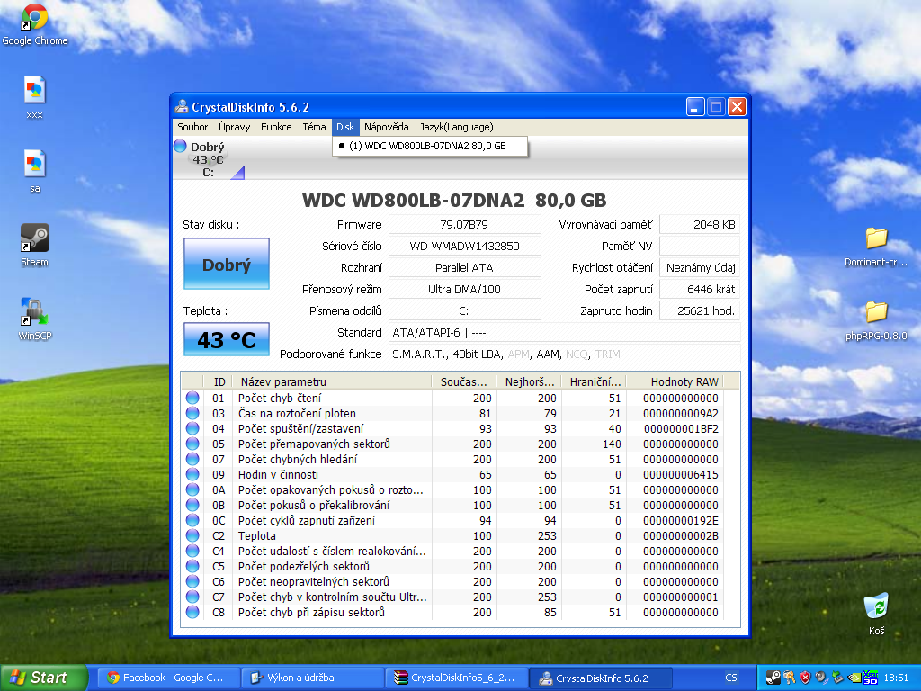The image size is (921, 691).
Task: Click the Safely Remove Hardware tray icon
Action: [x=837, y=678]
